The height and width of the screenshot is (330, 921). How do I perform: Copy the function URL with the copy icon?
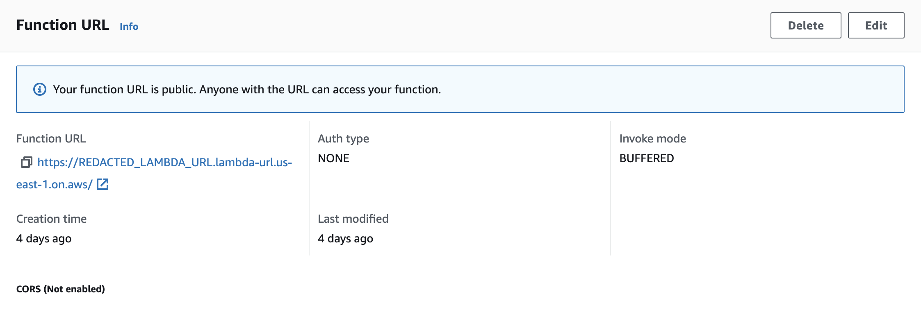pyautogui.click(x=26, y=163)
